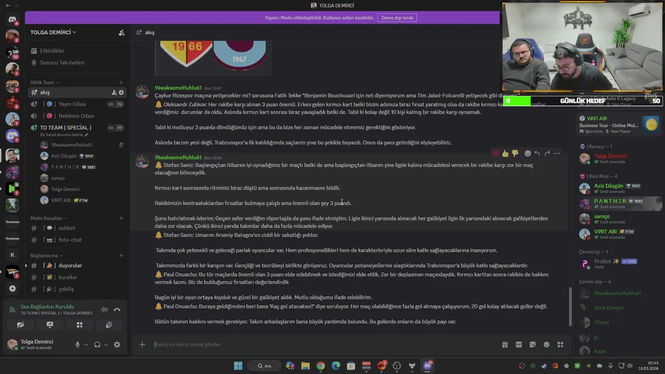React with thumbs up emoji
The height and width of the screenshot is (374, 665).
tap(506, 153)
